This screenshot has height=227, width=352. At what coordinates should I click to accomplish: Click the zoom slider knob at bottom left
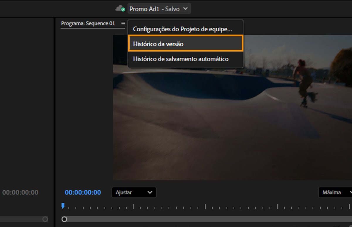(x=45, y=219)
